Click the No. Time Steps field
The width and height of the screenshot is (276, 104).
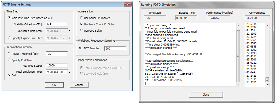[57, 65]
